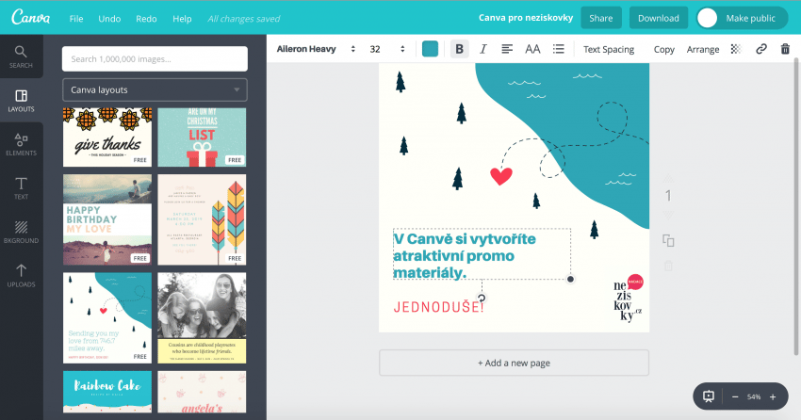
Task: Delete the selected element with trash icon
Action: (x=785, y=49)
